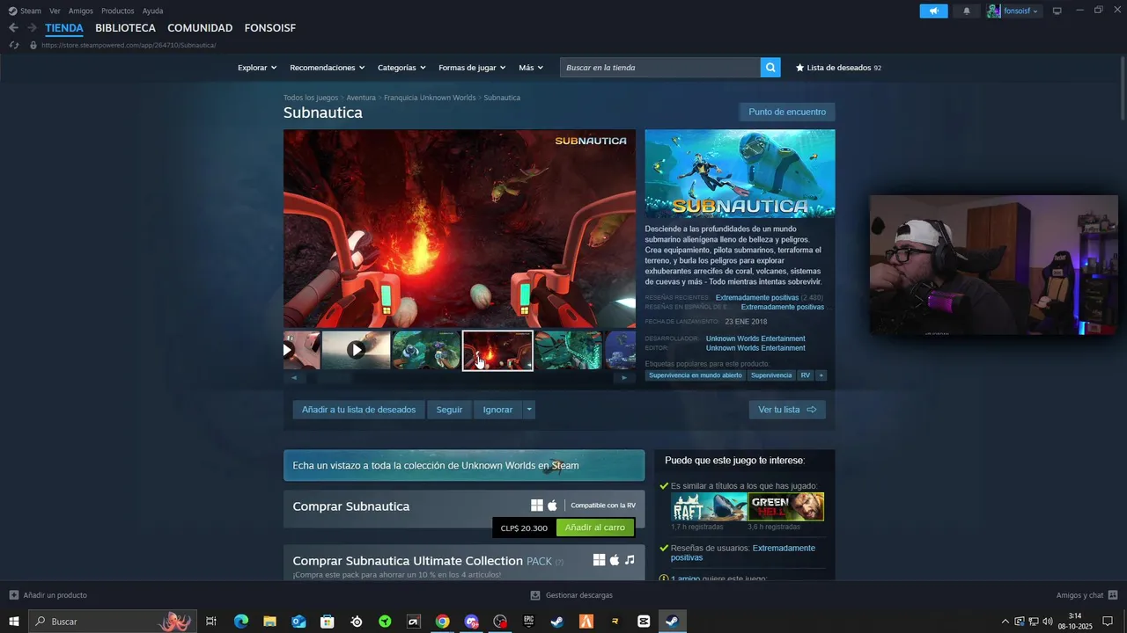
Task: Open the Amigos y chat icon
Action: pos(1113,595)
